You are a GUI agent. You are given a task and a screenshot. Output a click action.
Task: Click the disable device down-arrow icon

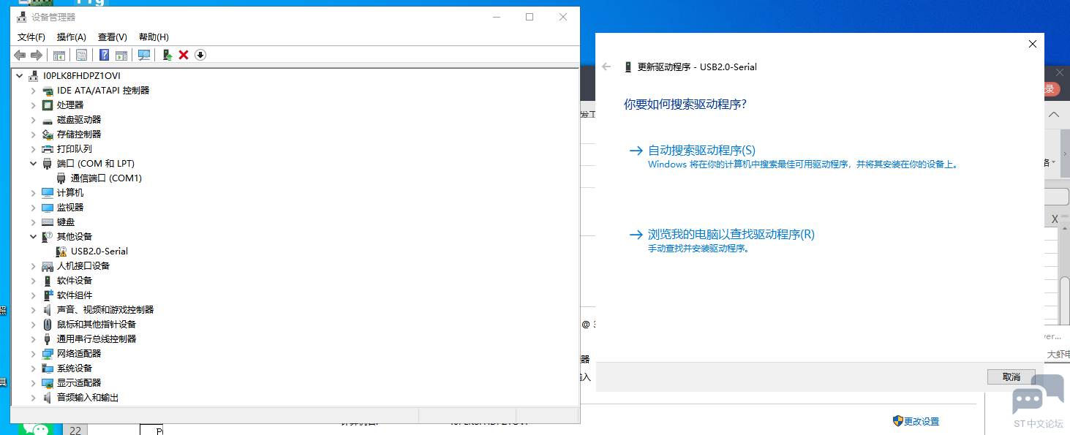pyautogui.click(x=200, y=55)
